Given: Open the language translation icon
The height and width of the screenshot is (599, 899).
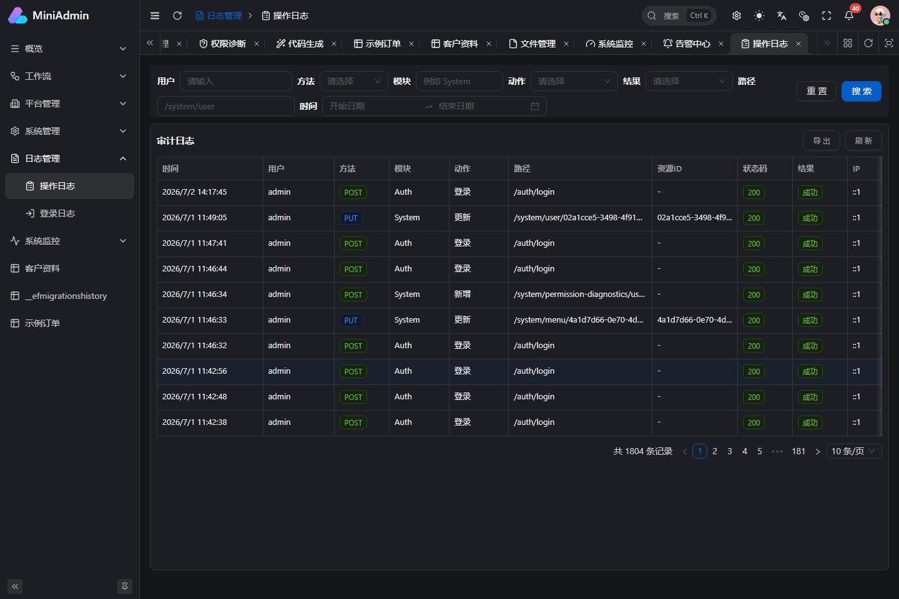Looking at the screenshot, I should pos(782,16).
